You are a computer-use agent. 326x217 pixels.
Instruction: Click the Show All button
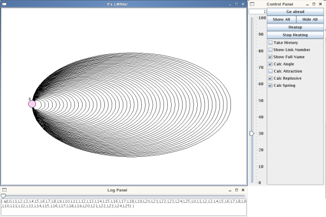point(281,19)
